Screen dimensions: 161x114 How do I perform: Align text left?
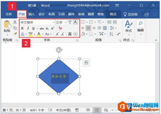click(x=83, y=28)
